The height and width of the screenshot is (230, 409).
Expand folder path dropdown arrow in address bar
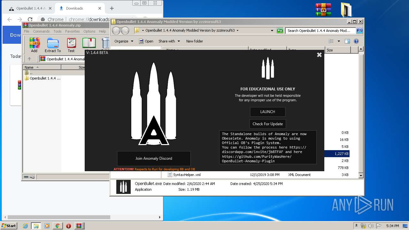237,31
